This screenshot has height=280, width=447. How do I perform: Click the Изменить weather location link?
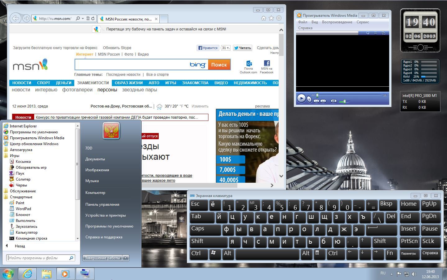point(200,106)
